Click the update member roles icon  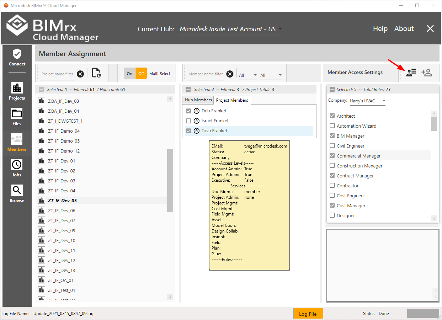(x=411, y=73)
